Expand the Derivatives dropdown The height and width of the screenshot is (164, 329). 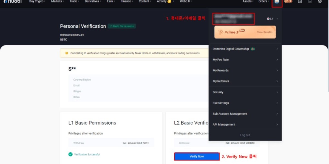93,1
